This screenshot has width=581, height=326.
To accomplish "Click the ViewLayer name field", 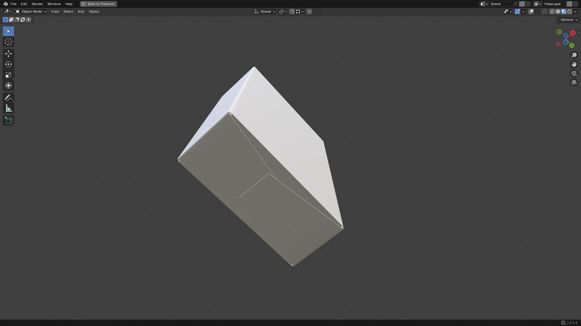I will pyautogui.click(x=554, y=4).
